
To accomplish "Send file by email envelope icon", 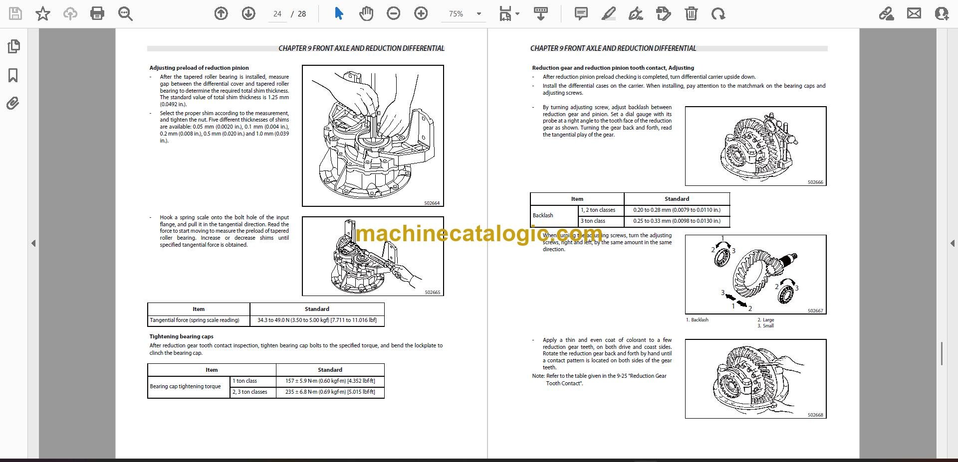I will [x=914, y=13].
